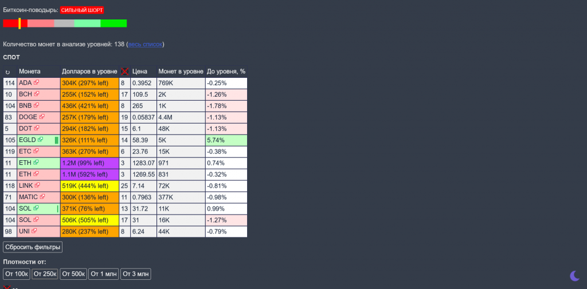Open the green external link icon beside EGLD

click(x=41, y=140)
